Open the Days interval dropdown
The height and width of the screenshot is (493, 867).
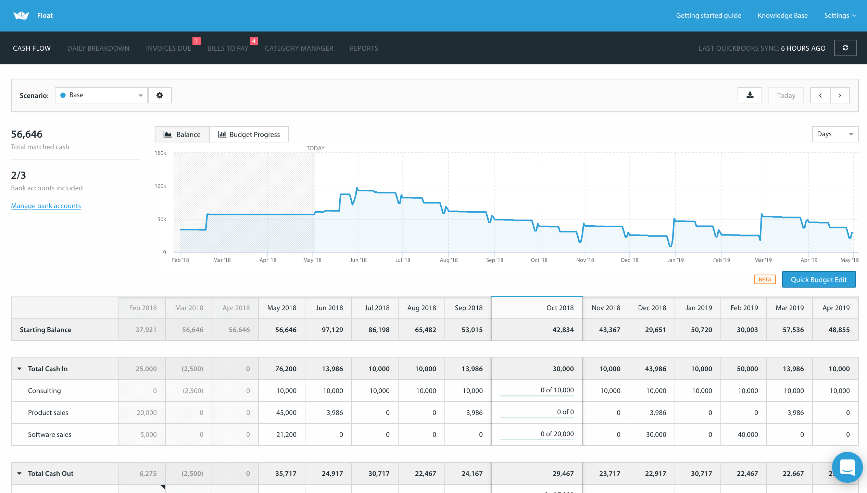click(x=835, y=134)
